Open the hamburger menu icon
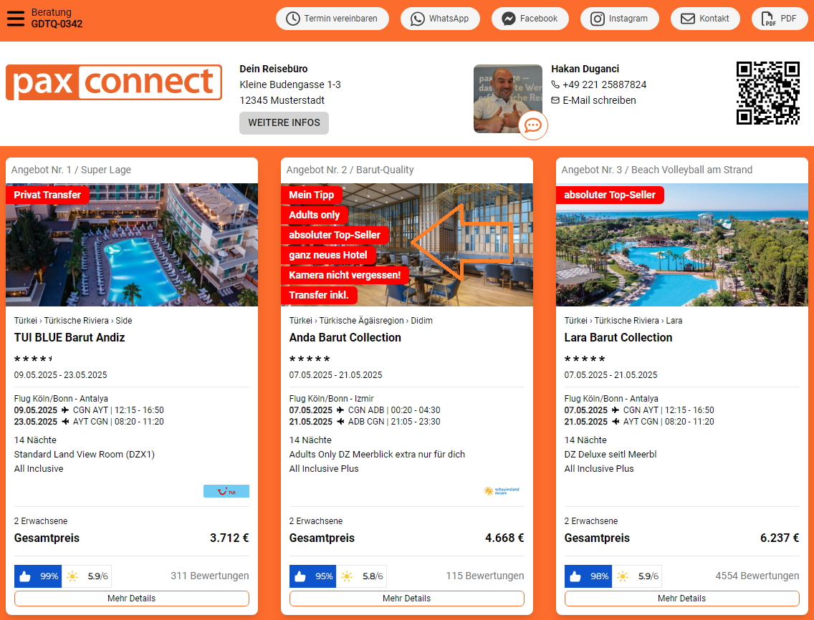This screenshot has height=620, width=814. tap(16, 18)
